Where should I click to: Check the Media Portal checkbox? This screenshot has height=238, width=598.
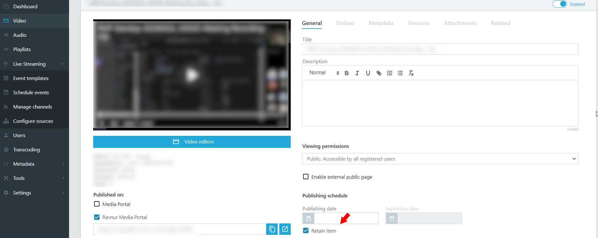[x=97, y=204]
